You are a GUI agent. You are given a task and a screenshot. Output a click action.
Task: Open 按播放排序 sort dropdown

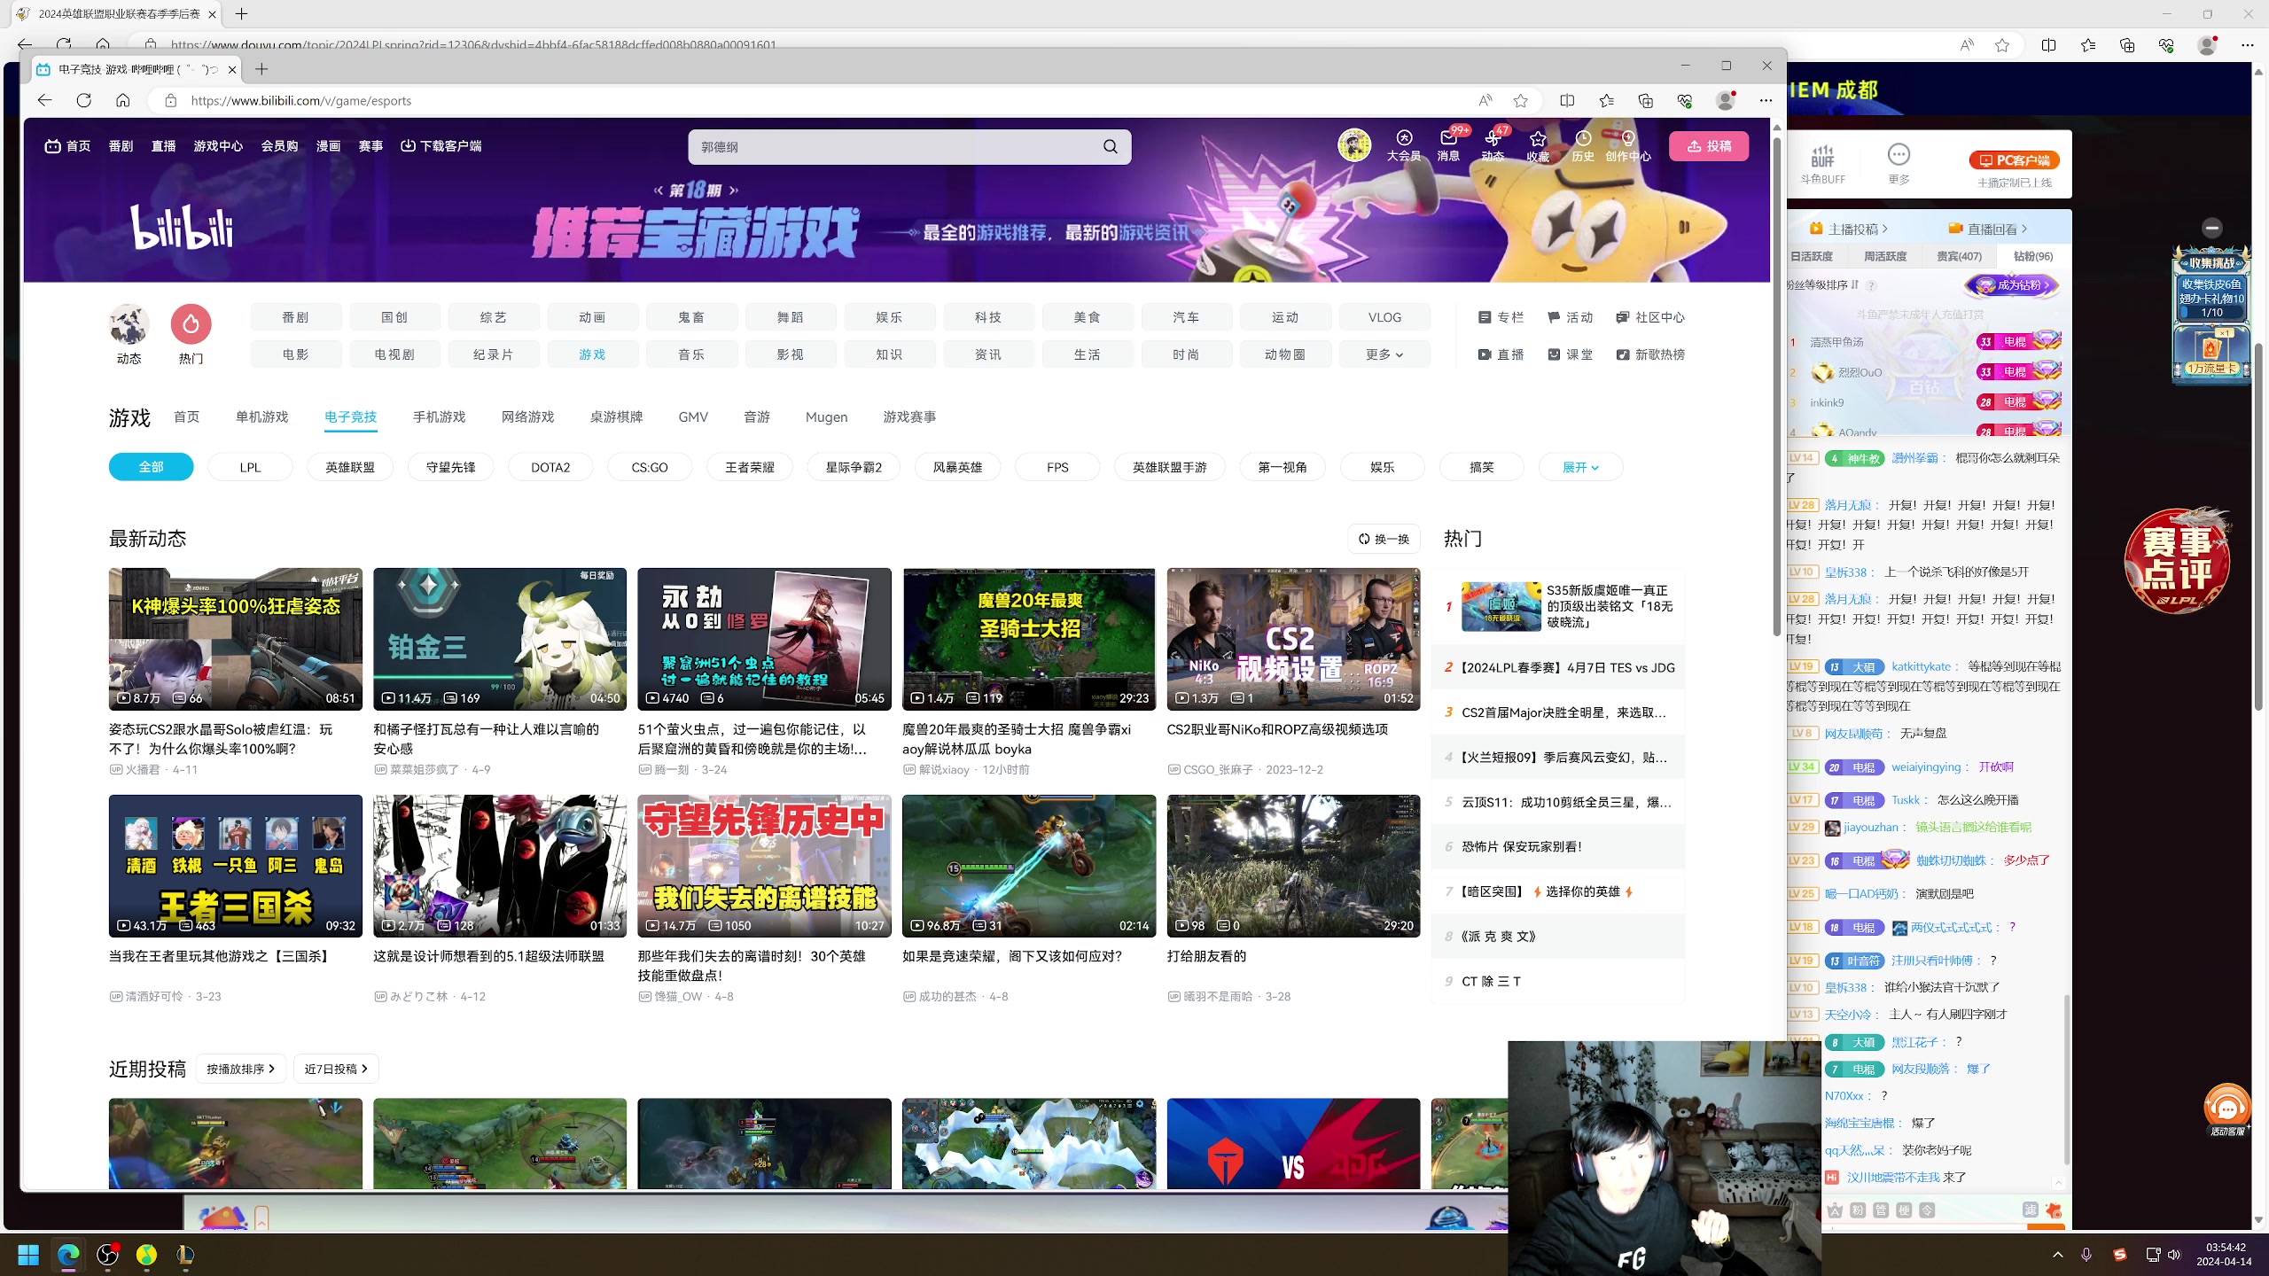coord(241,1069)
